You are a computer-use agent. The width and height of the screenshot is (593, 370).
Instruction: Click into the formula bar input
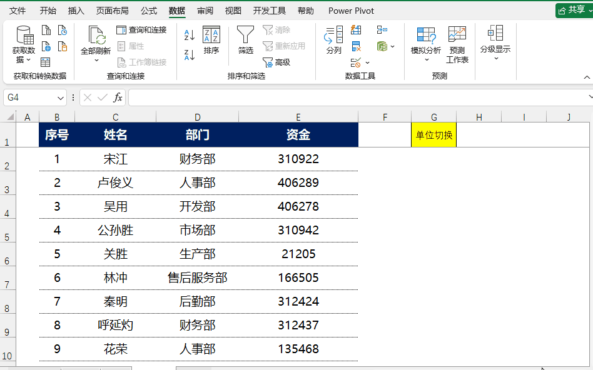[x=357, y=98]
